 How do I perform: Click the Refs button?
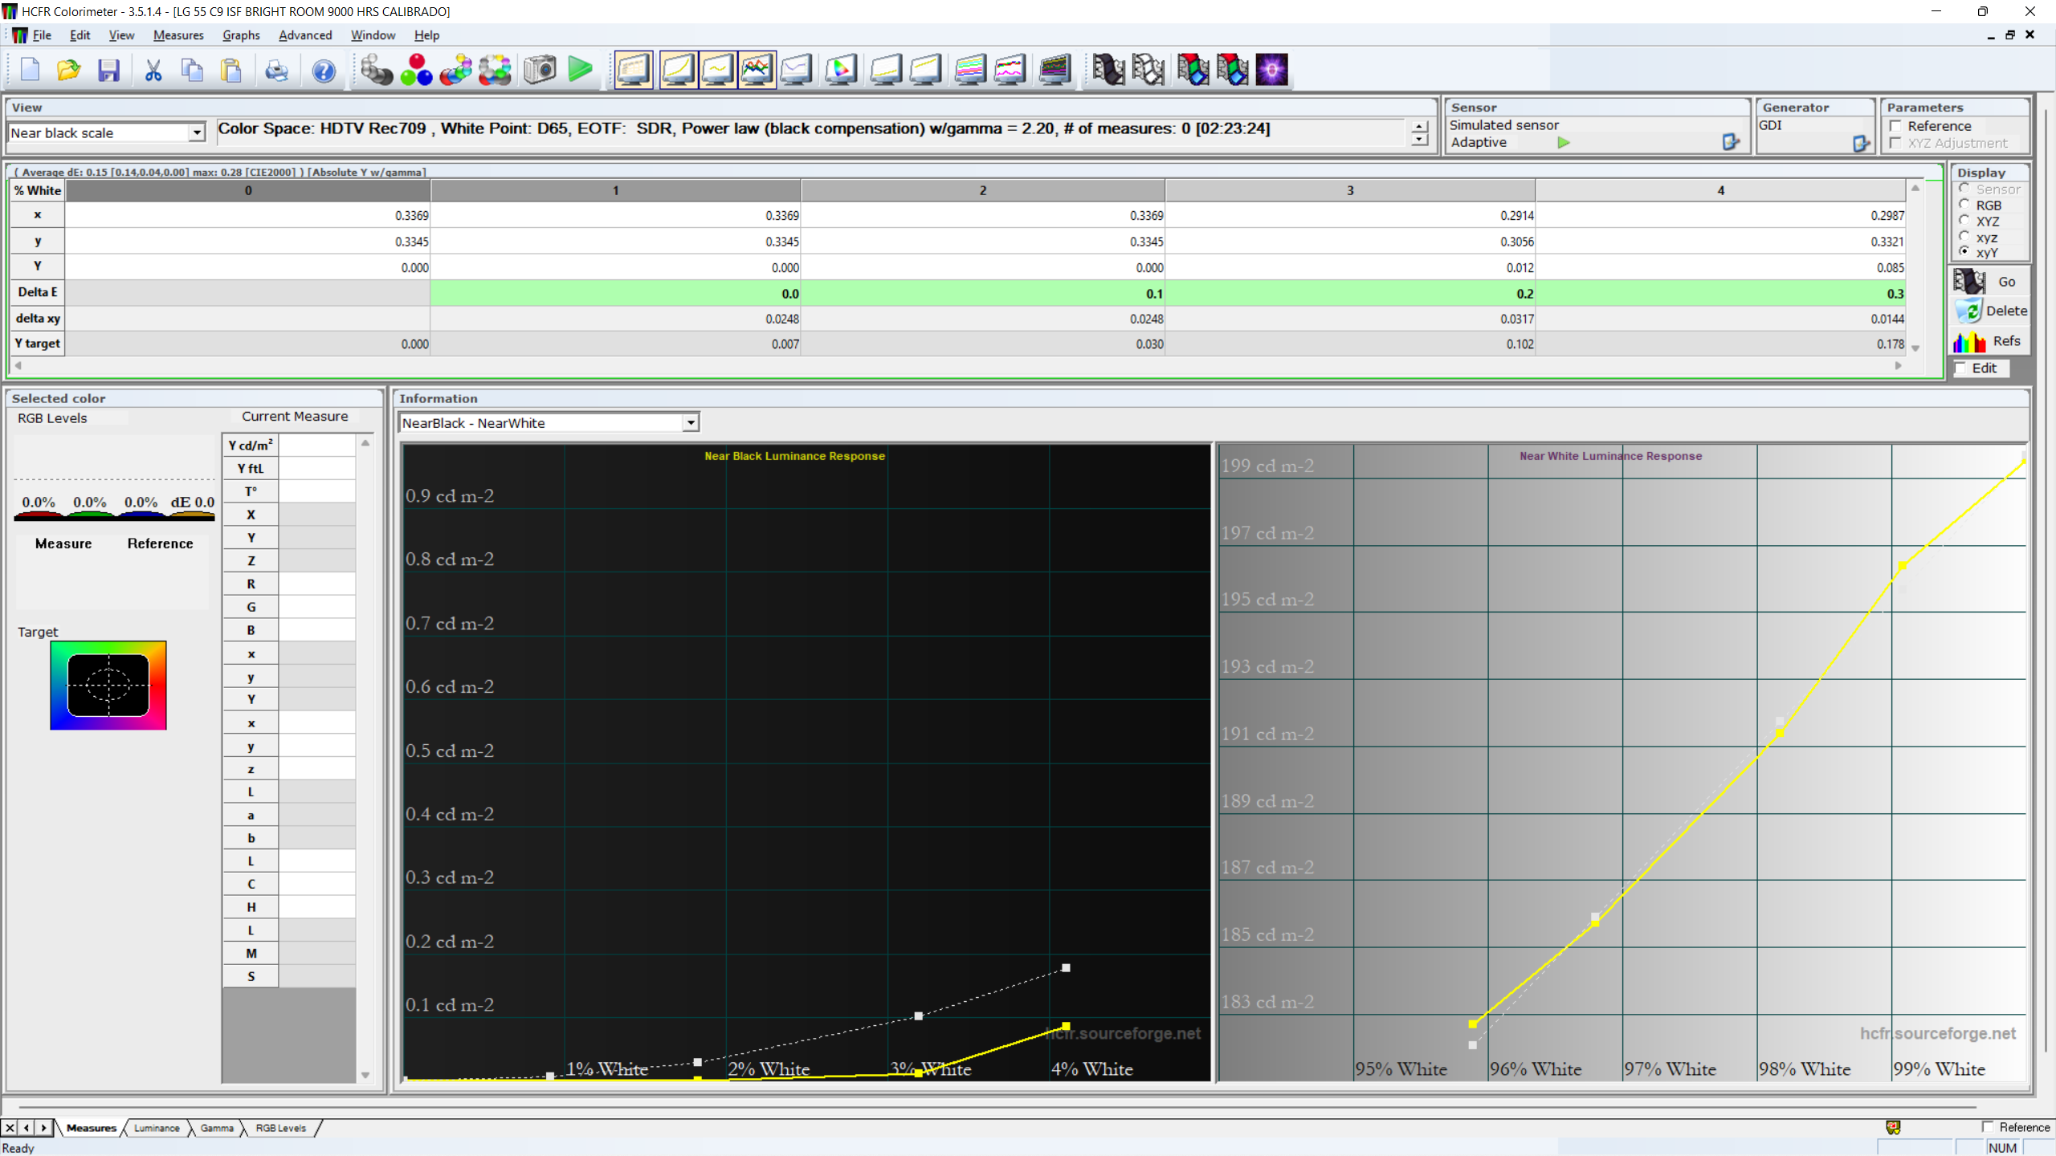click(x=1991, y=341)
